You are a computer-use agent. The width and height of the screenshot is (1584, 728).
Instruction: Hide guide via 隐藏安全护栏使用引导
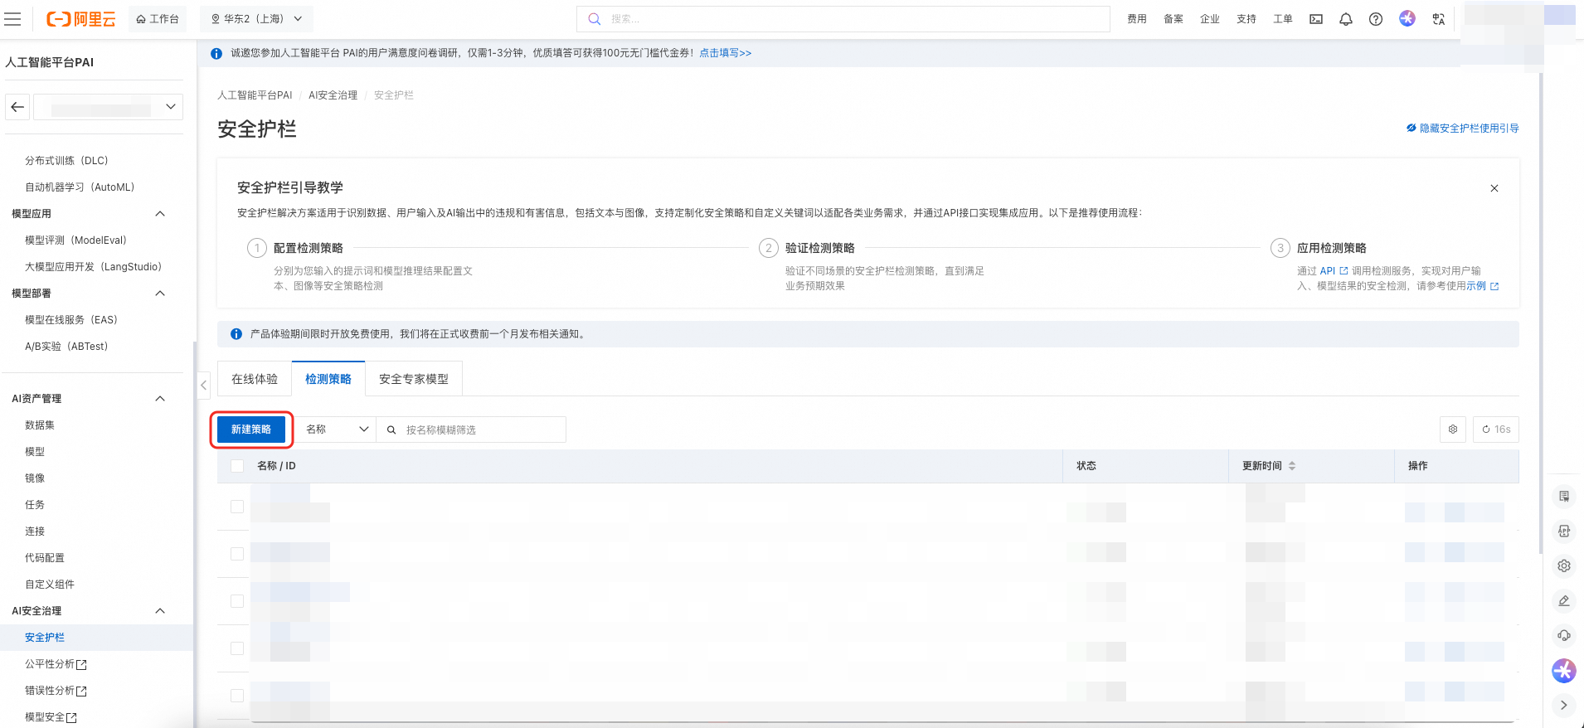coord(1463,129)
